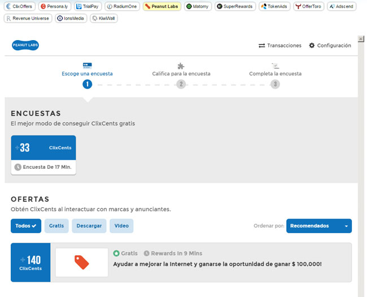This screenshot has width=367, height=297.
Task: Click the Rewards in 9 Mins clock icon
Action: click(147, 253)
